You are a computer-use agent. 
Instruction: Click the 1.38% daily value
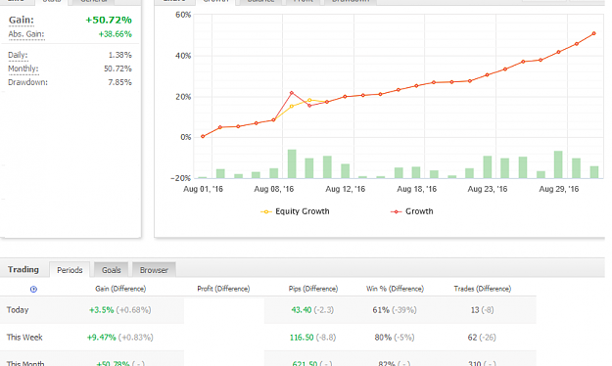pos(119,55)
